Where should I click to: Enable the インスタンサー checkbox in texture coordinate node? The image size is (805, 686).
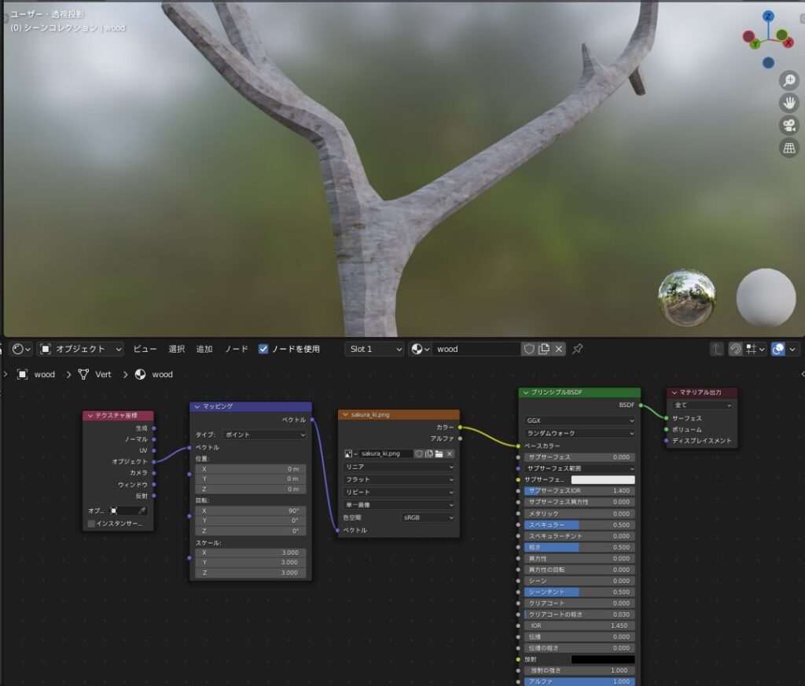point(91,523)
